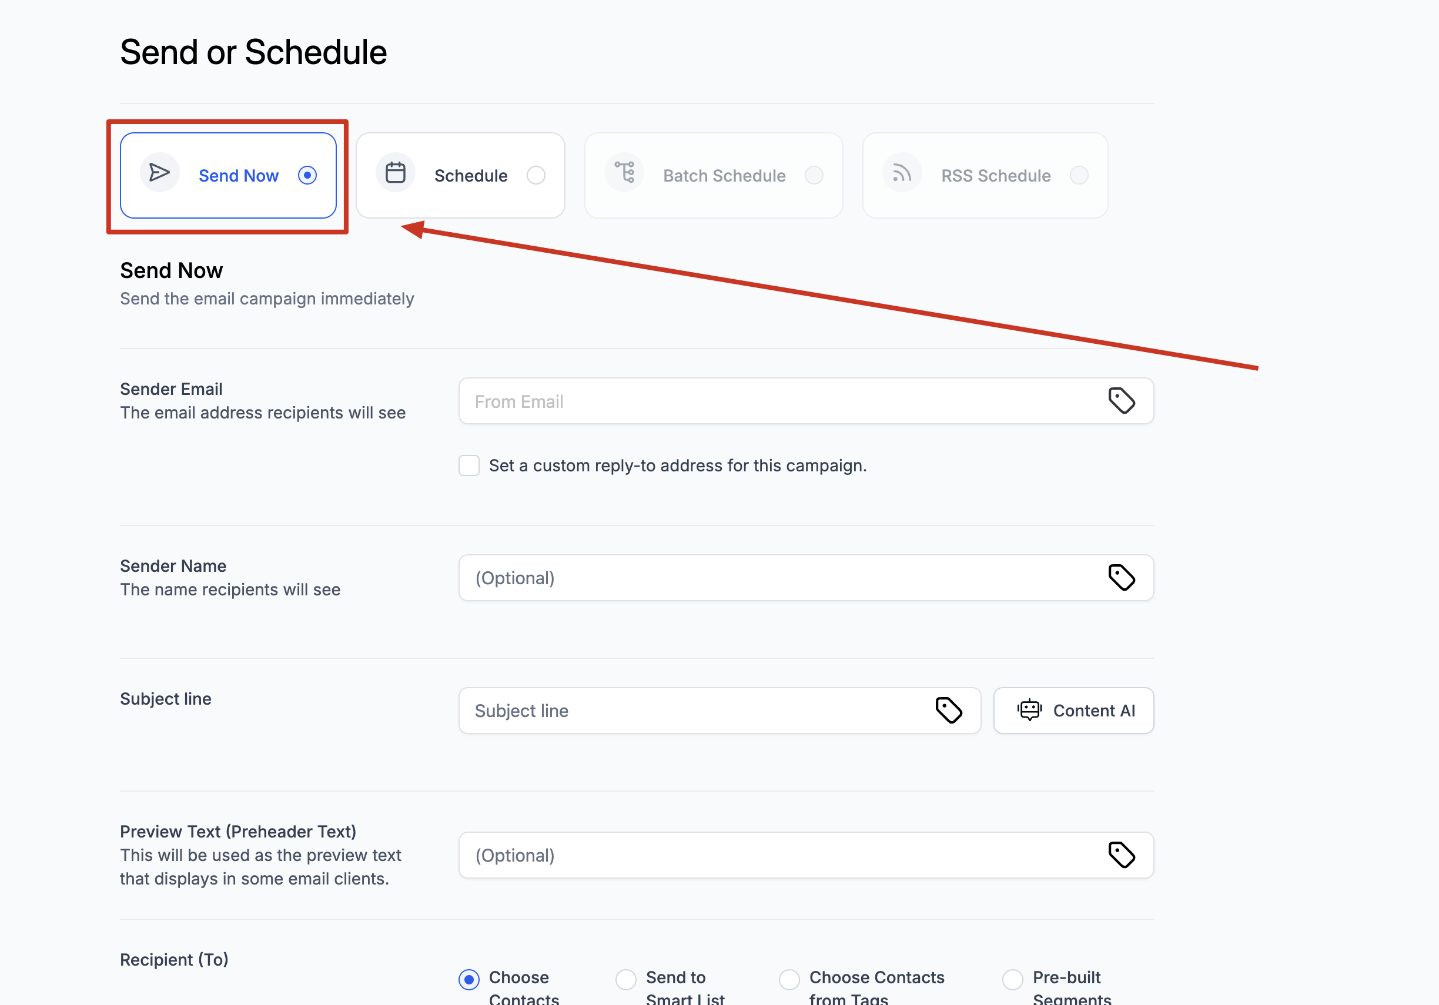Click the robot icon on Content AI
This screenshot has width=1439, height=1005.
click(1029, 711)
